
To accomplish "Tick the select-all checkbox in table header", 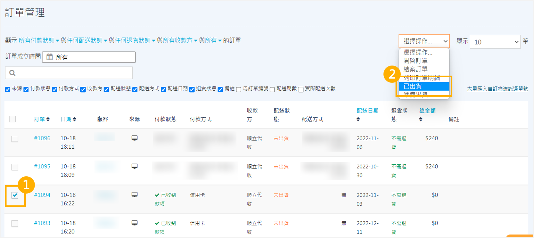I will [13, 119].
